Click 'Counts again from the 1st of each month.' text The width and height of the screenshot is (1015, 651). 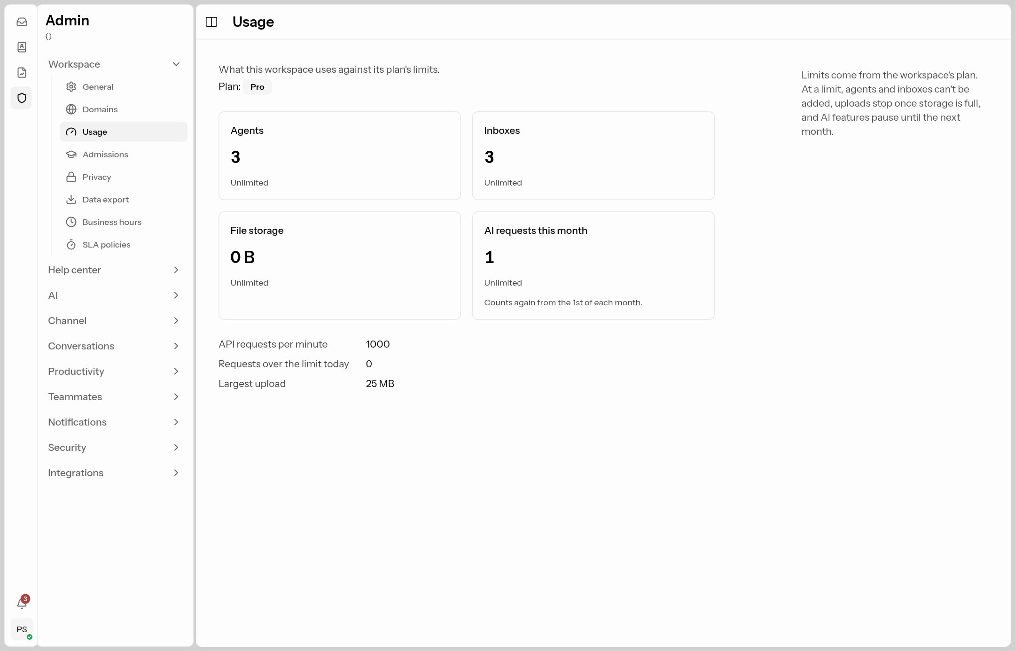(563, 302)
